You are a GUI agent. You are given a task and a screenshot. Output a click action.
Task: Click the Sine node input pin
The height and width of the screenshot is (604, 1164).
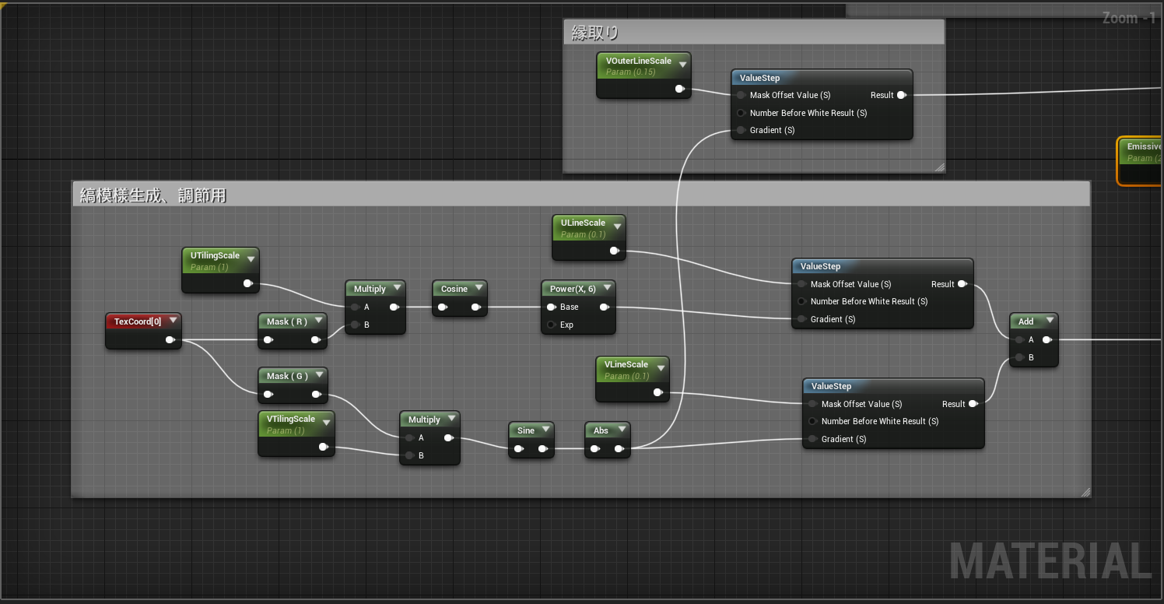coord(518,448)
